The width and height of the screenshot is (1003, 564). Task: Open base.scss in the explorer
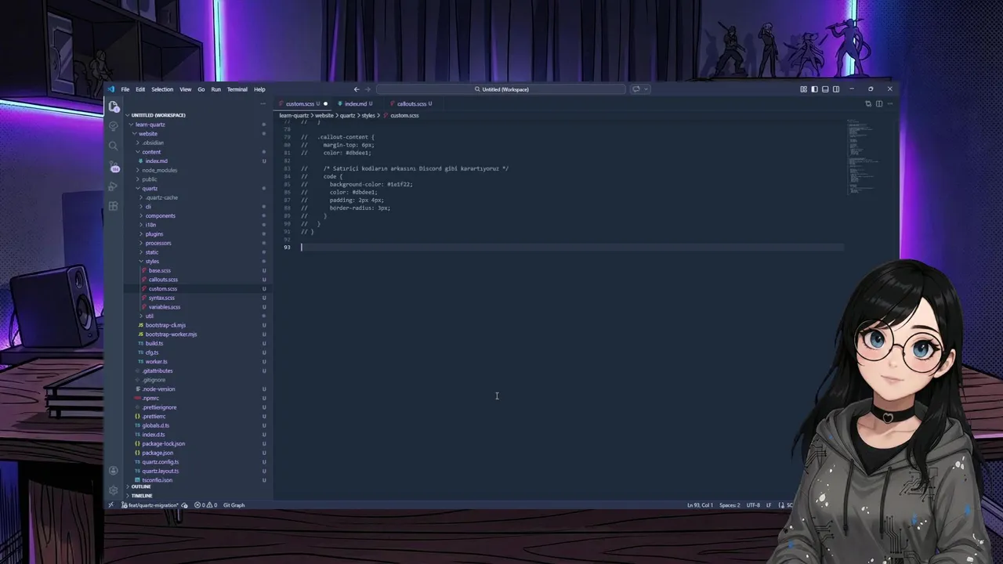pos(159,270)
